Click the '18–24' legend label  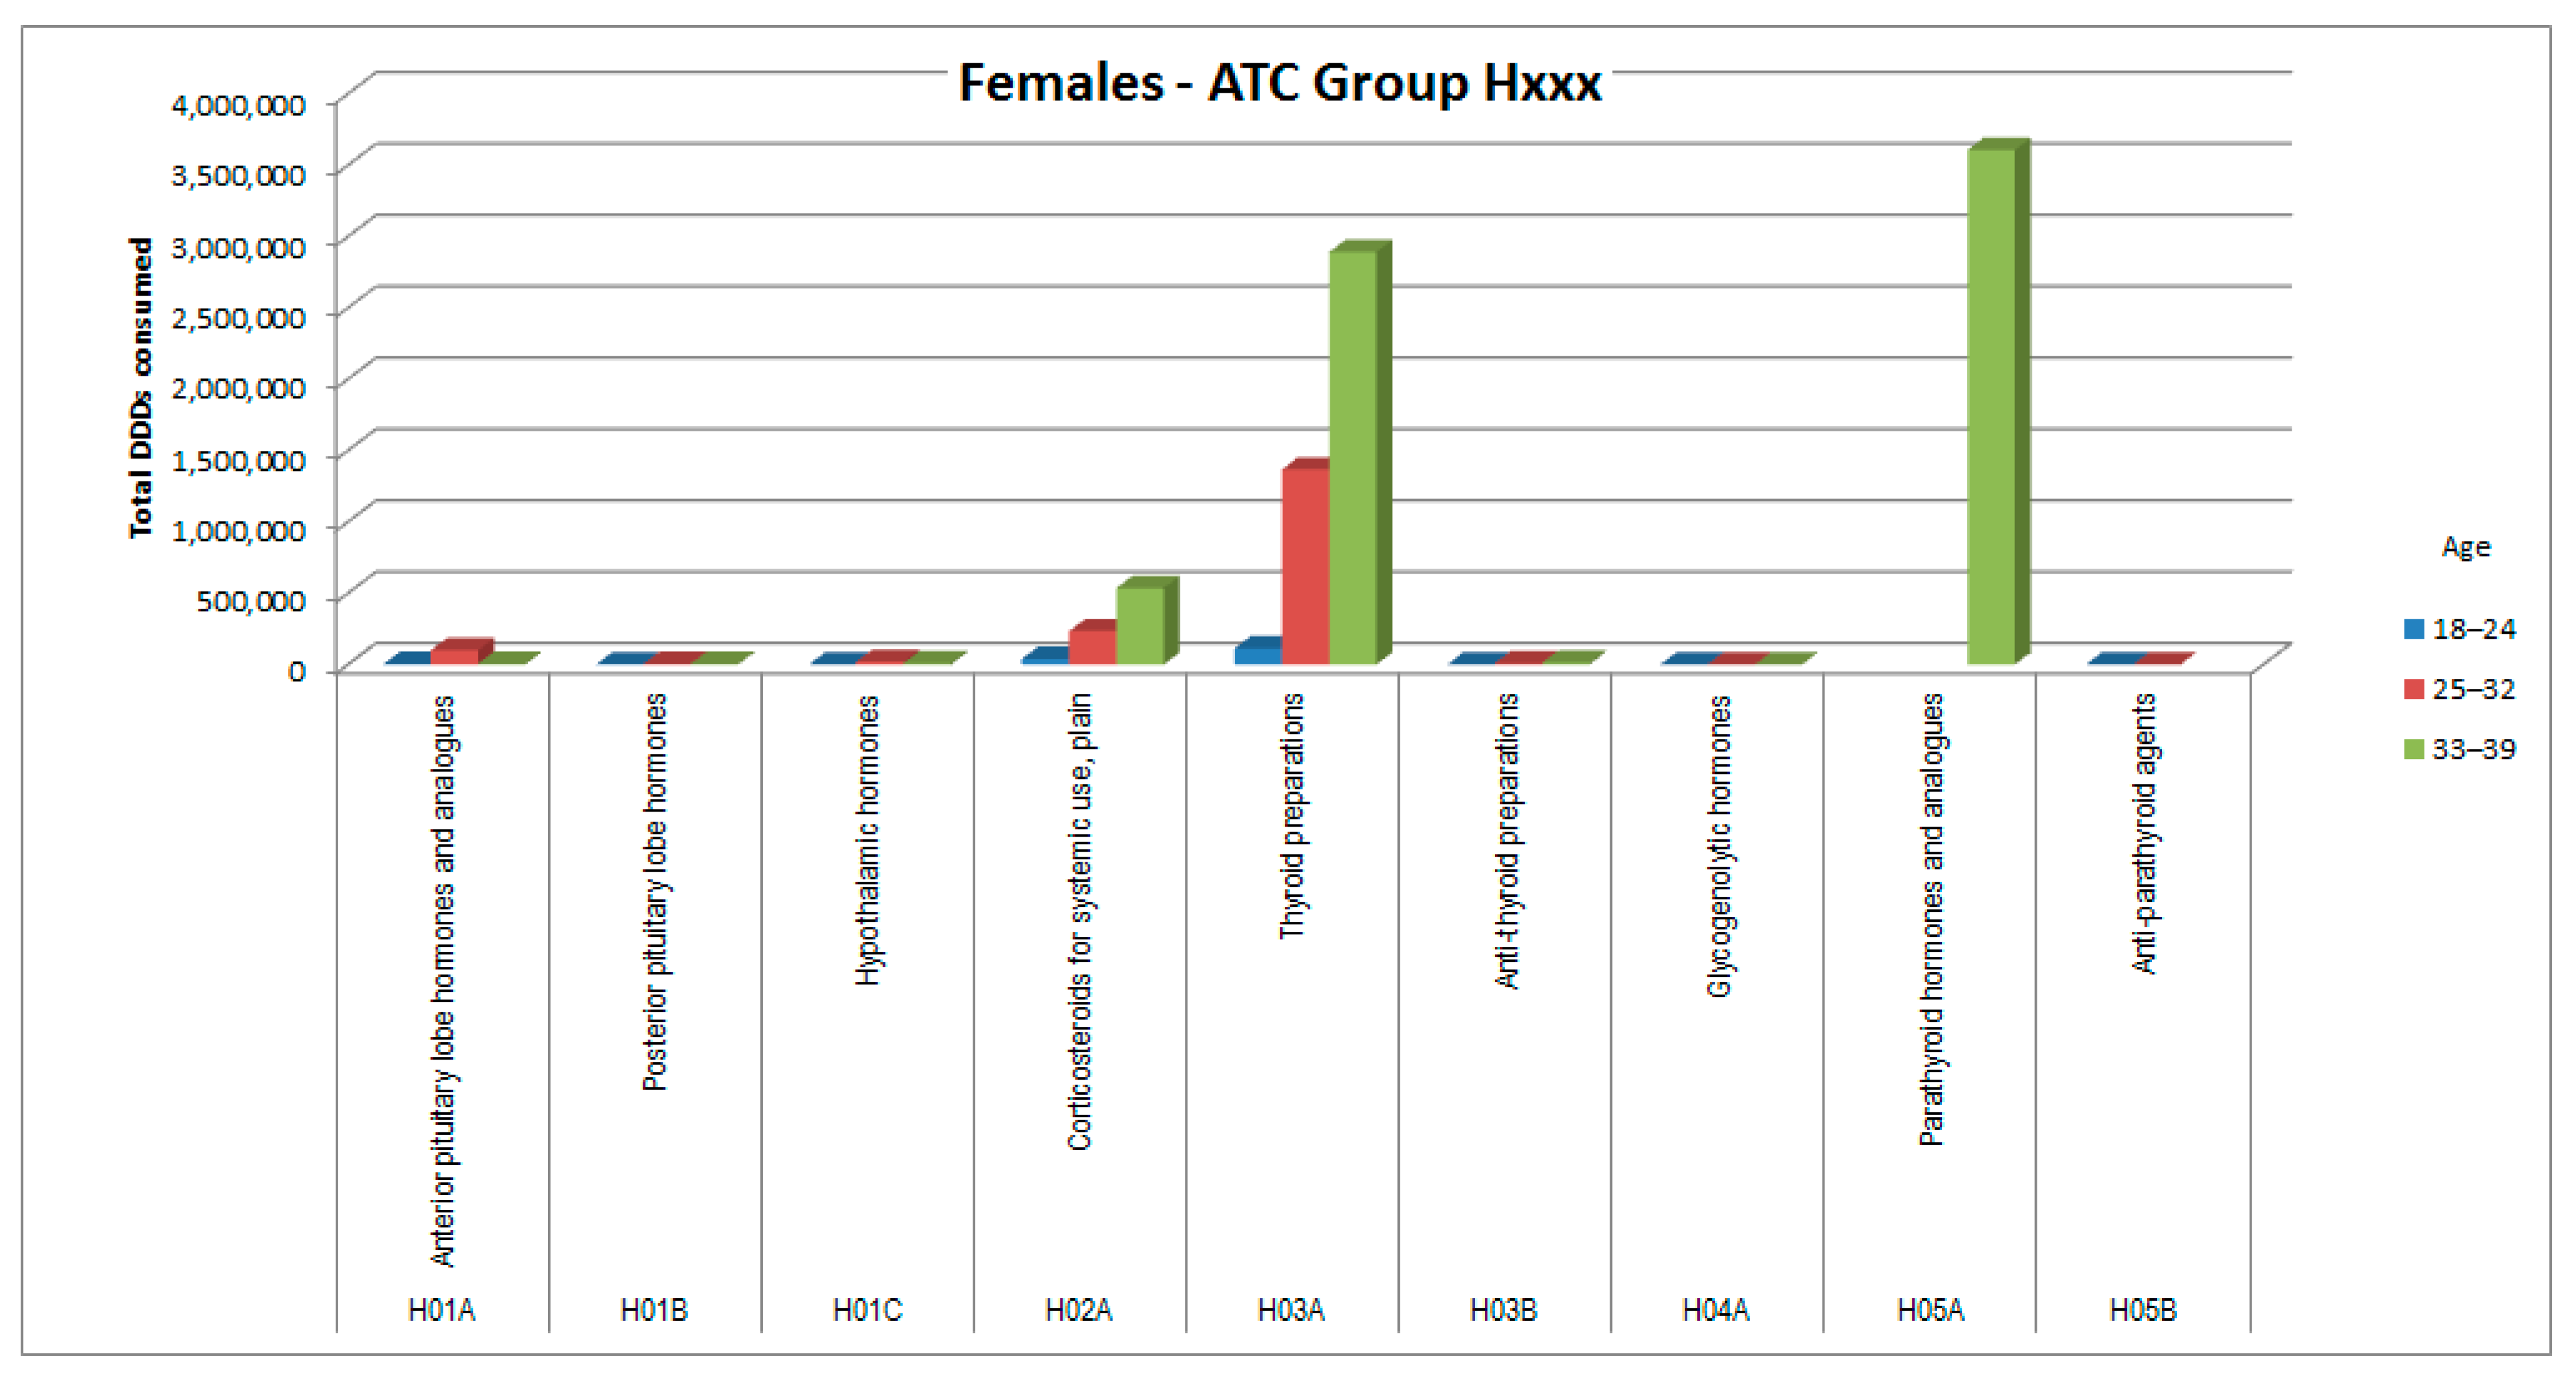click(2474, 629)
